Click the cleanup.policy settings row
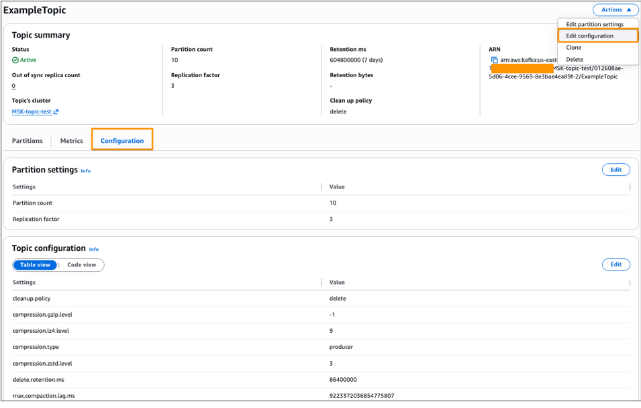641x408 pixels. 32,299
